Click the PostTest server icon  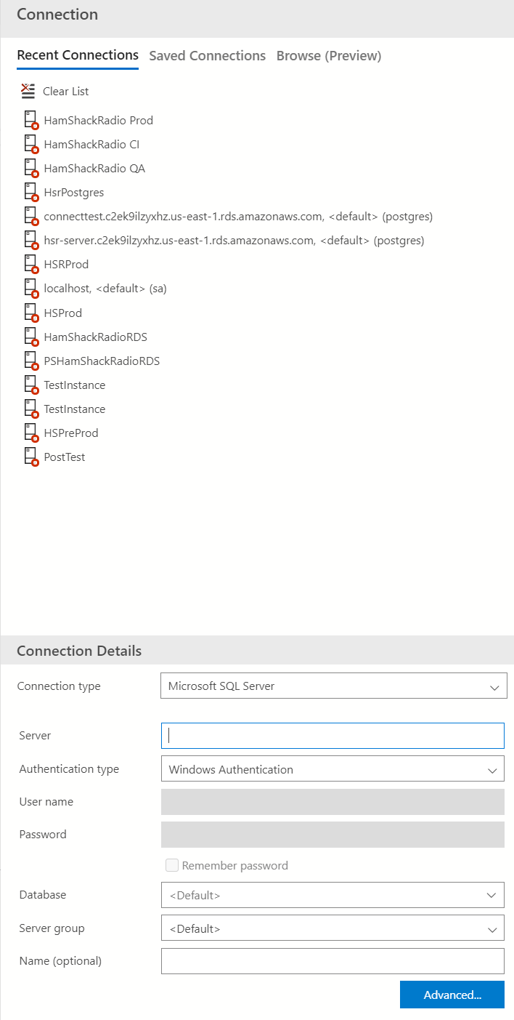[30, 457]
